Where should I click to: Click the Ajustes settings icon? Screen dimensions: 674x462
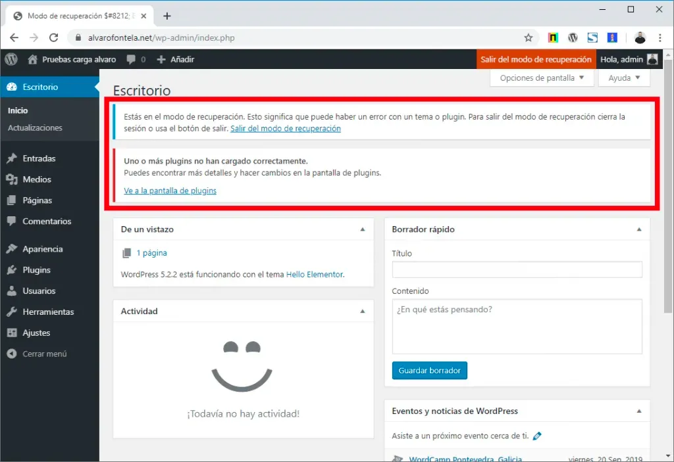12,333
